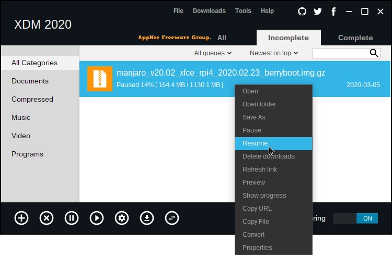Choose Pause in the context menu

[x=273, y=130]
